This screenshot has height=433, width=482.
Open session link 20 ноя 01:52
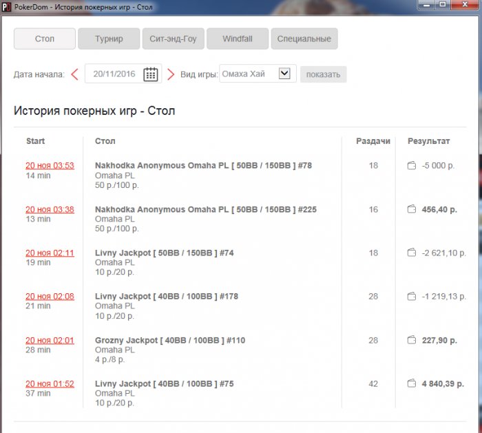[50, 383]
